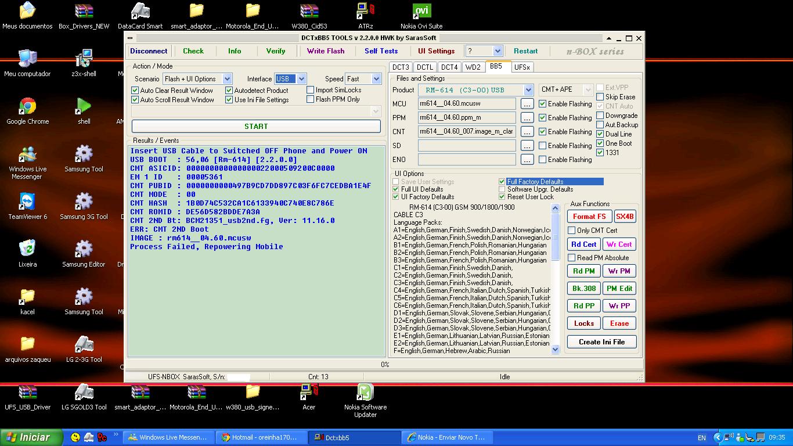Click the Rd PM button
Screen dimensions: 793x446
click(x=583, y=271)
